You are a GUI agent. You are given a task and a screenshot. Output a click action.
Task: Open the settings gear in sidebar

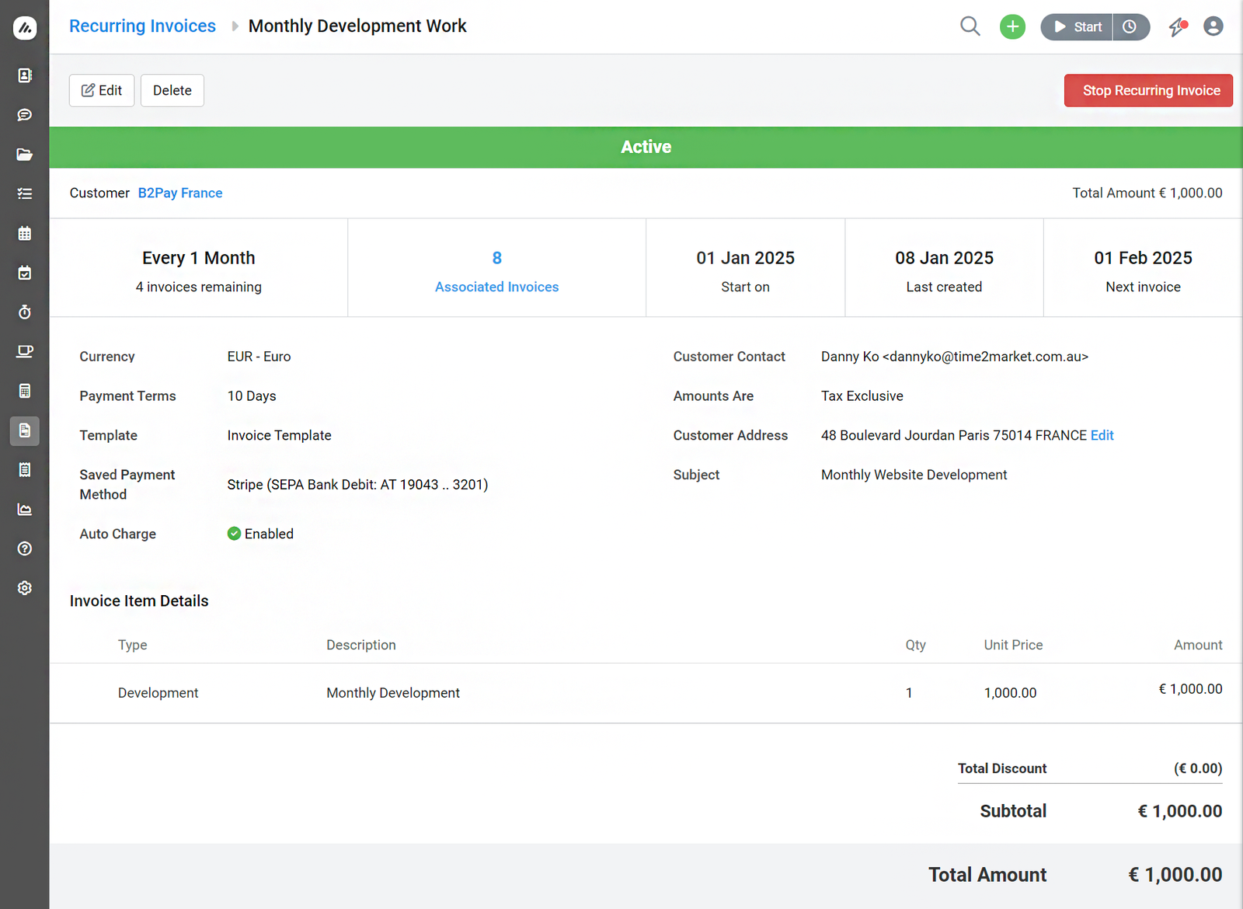pyautogui.click(x=25, y=588)
